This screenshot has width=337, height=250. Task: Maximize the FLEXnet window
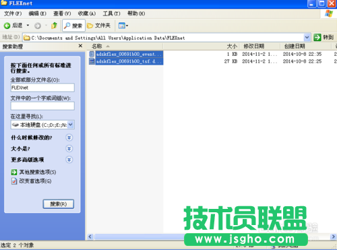(321, 3)
